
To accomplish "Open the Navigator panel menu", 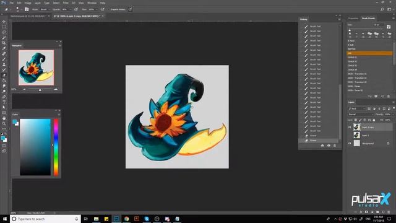I will tap(60, 45).
